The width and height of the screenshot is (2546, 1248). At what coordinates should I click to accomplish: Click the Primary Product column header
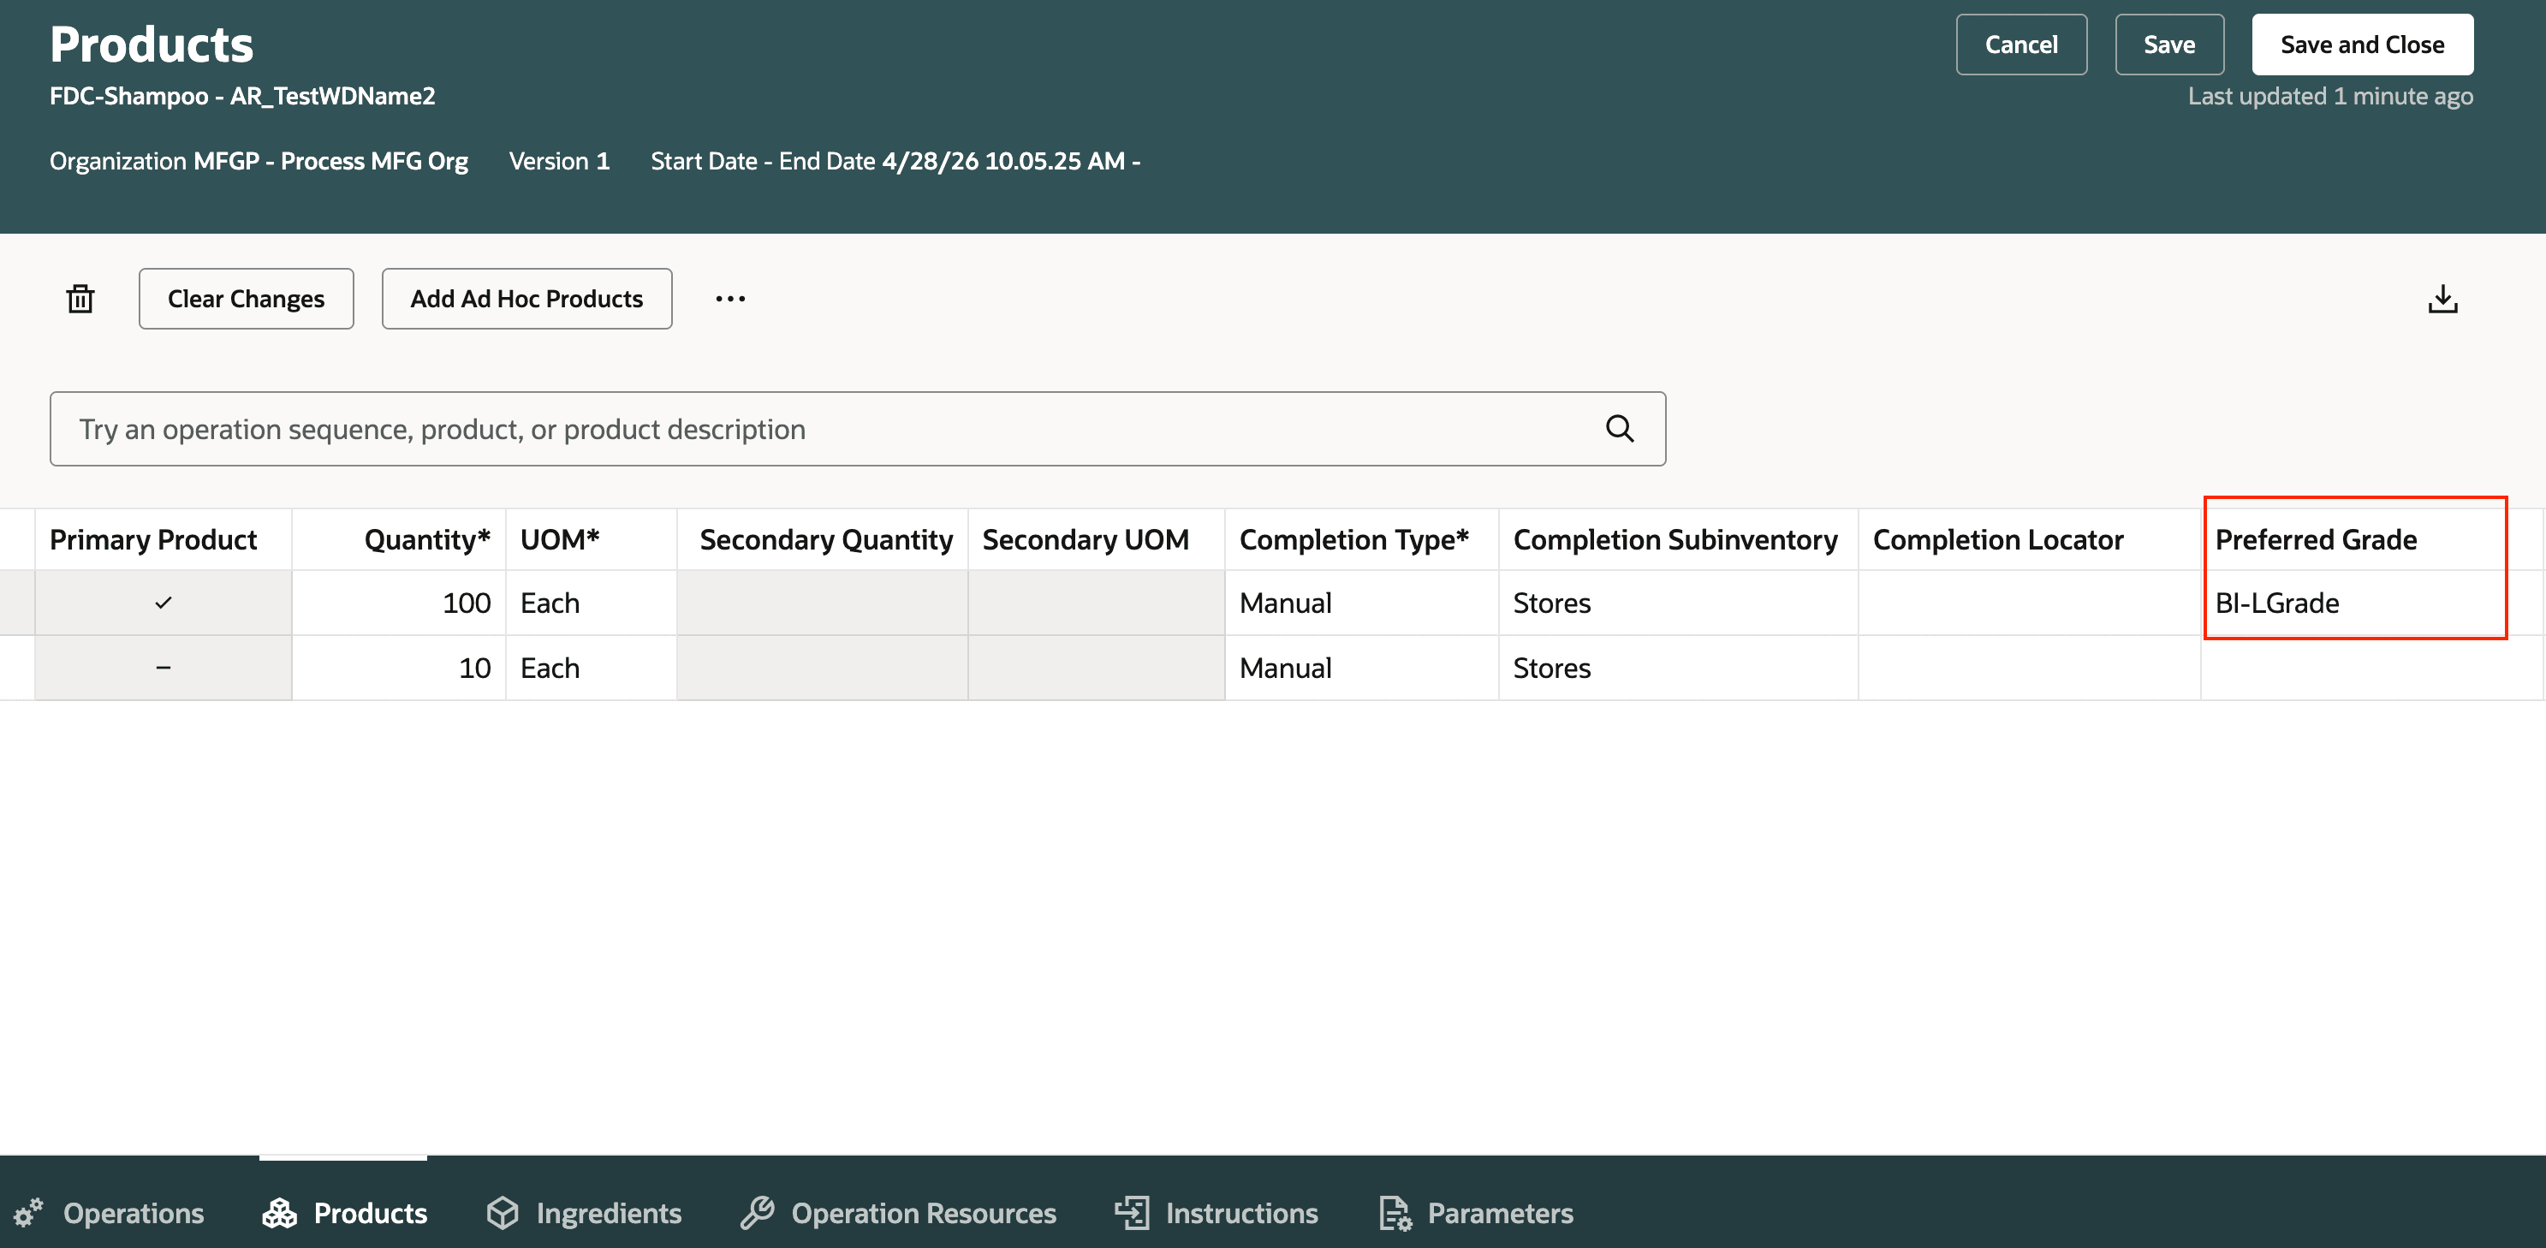[x=163, y=539]
